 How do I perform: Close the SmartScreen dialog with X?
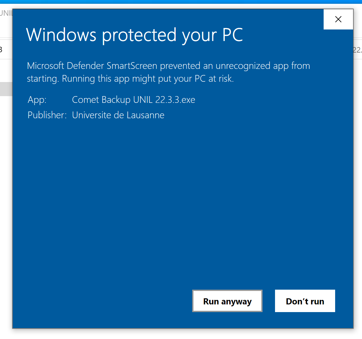(338, 20)
